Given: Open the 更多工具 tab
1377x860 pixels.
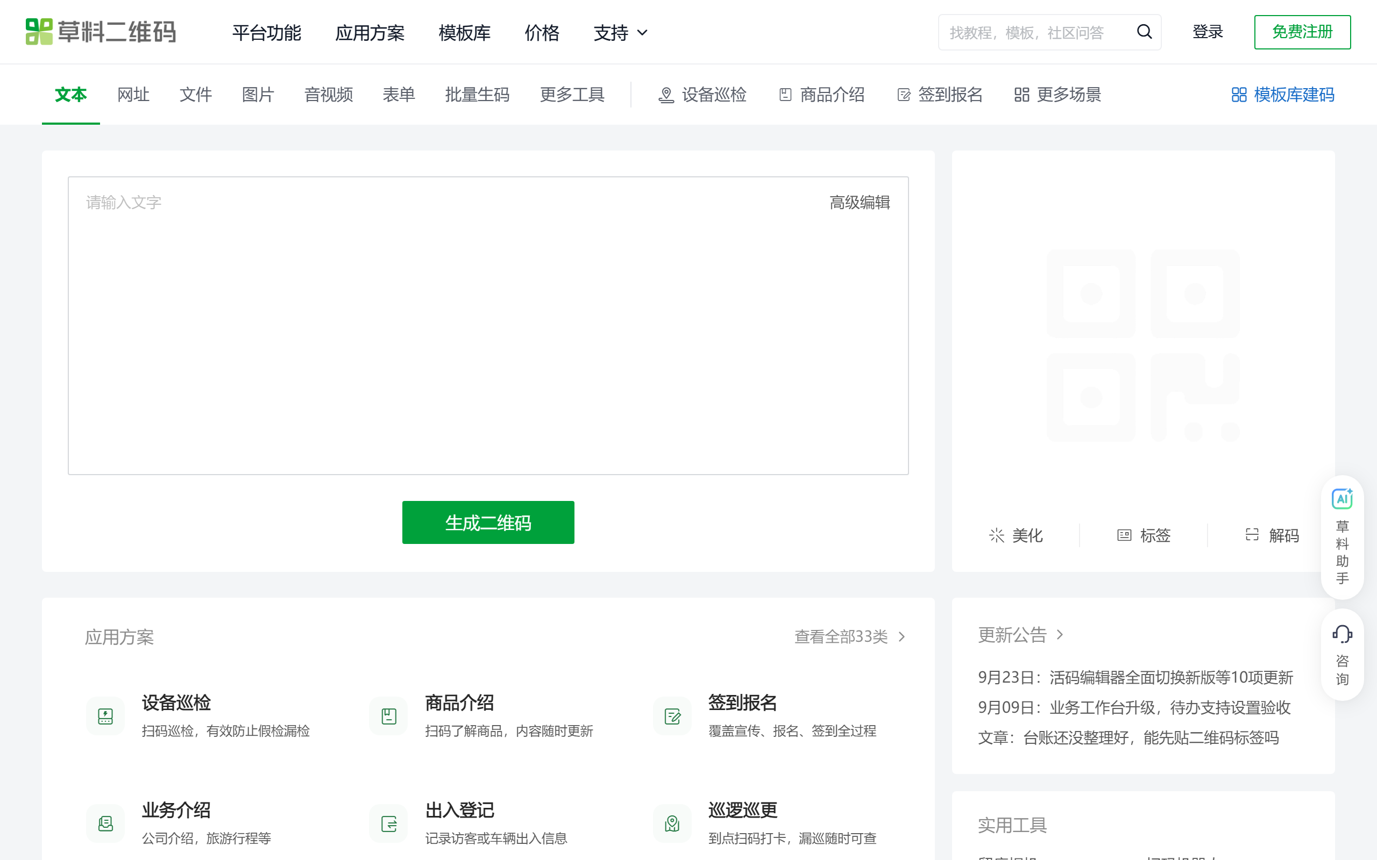Looking at the screenshot, I should (572, 95).
